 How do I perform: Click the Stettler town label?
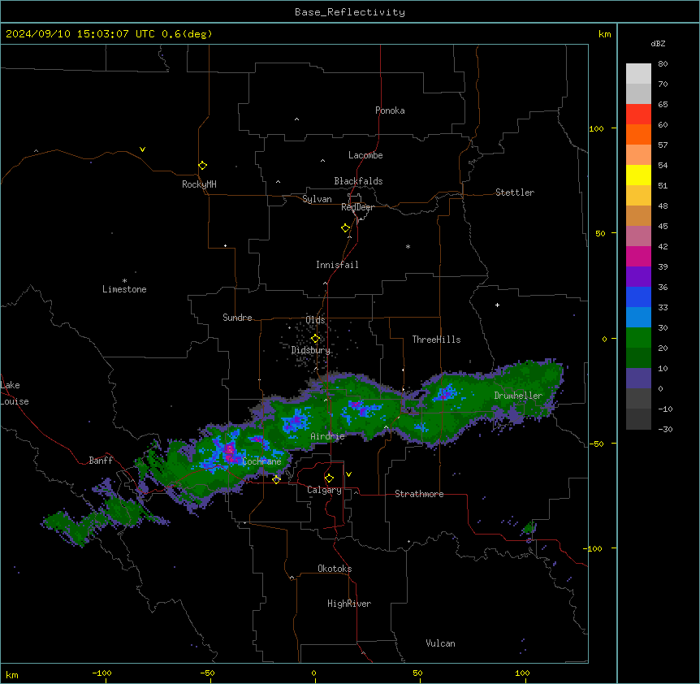[515, 193]
